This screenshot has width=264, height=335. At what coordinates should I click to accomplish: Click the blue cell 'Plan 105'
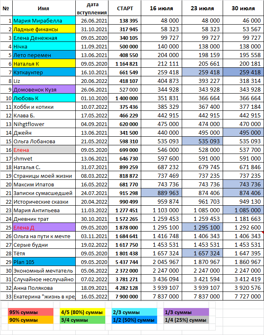(x=44, y=262)
